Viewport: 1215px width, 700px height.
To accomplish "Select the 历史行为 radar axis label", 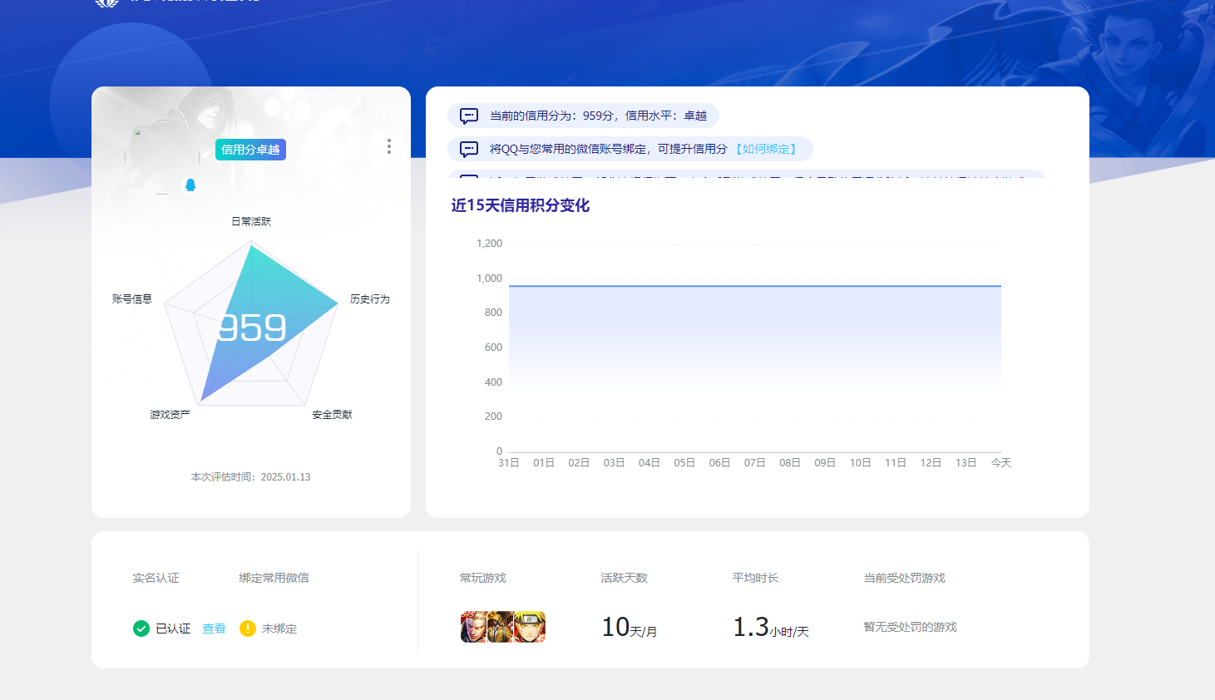I will pyautogui.click(x=370, y=298).
